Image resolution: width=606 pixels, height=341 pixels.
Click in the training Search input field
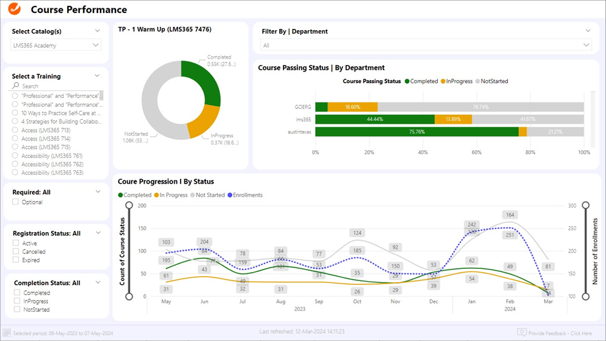tap(58, 86)
